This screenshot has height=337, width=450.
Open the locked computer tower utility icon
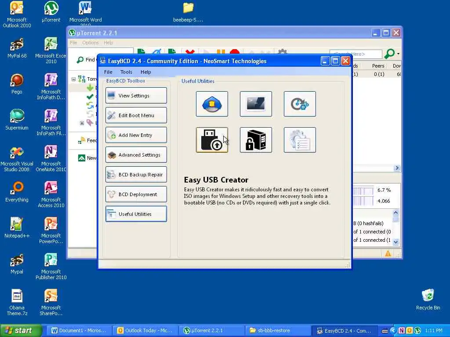tap(256, 140)
